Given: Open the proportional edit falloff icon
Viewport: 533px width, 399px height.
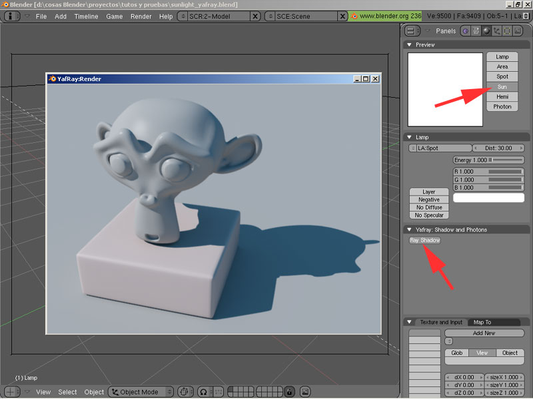Looking at the screenshot, I should coord(204,392).
